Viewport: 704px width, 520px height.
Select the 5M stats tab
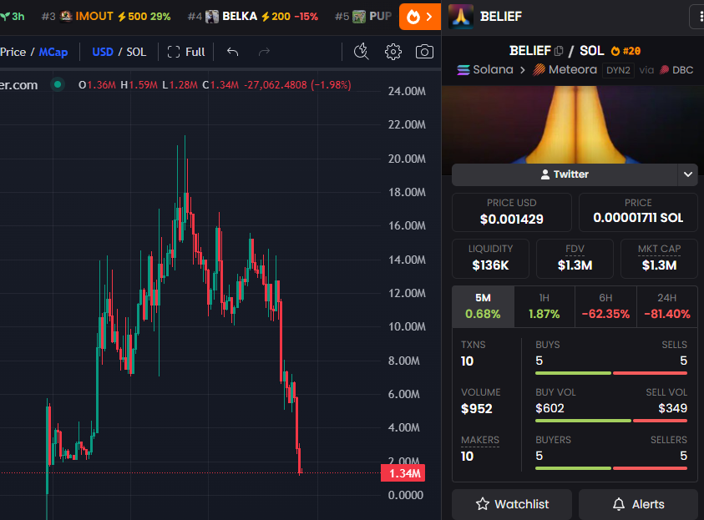(483, 306)
